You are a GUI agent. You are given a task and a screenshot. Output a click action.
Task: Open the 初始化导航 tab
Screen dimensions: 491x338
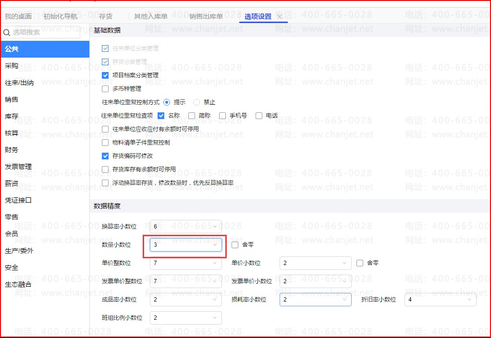61,16
